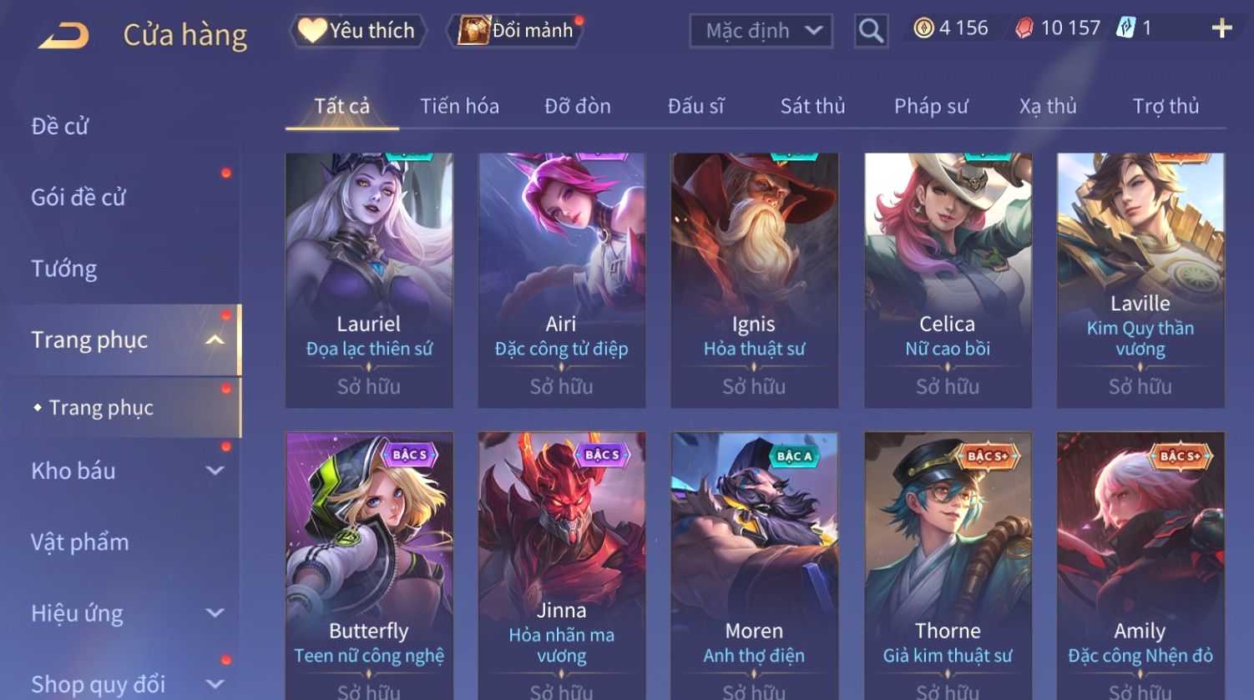Go back using the return arrow icon

63,35
